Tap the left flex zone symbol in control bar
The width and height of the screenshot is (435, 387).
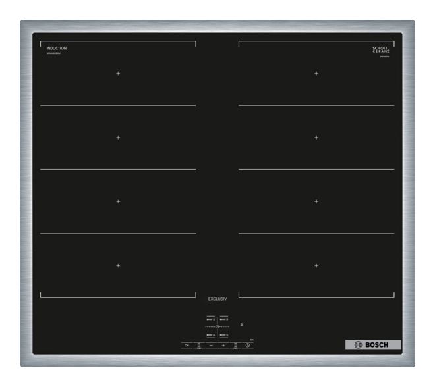pyautogui.click(x=199, y=346)
